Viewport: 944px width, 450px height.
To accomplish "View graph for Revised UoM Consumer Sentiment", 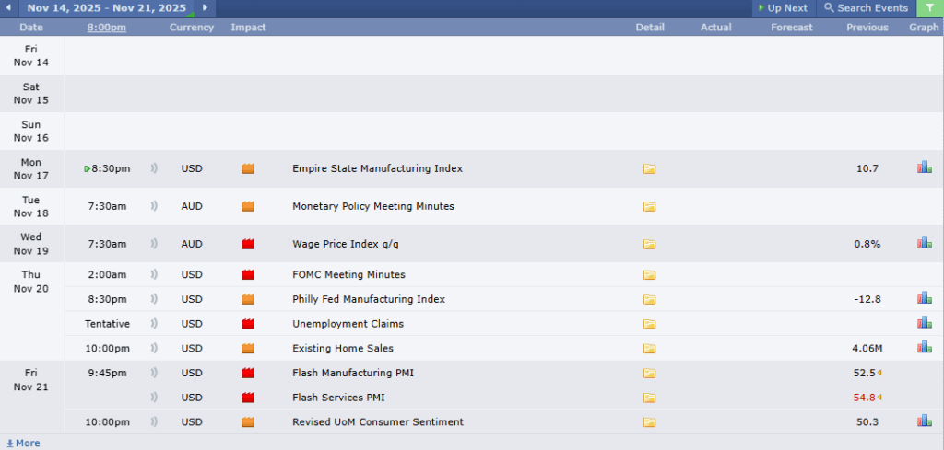I will click(x=924, y=421).
